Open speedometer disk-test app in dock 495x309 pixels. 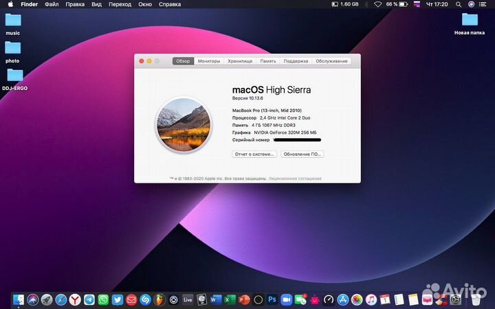[329, 299]
